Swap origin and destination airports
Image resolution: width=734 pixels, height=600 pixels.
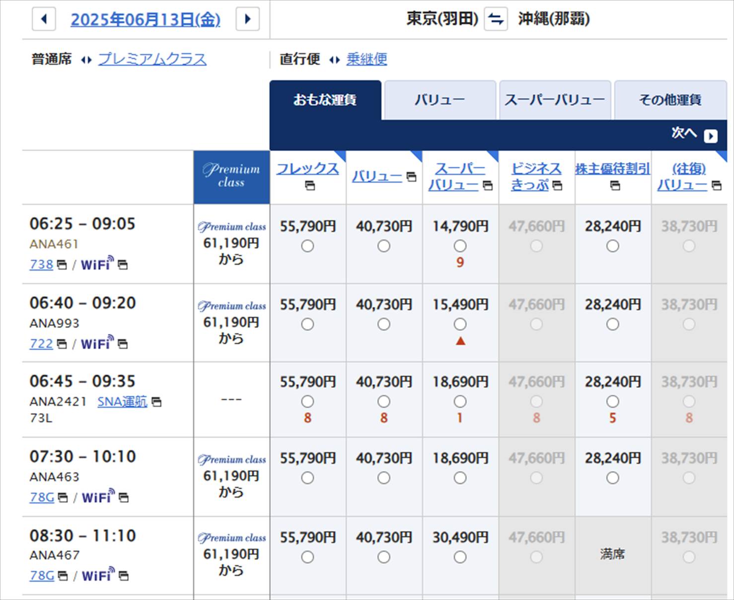point(496,19)
